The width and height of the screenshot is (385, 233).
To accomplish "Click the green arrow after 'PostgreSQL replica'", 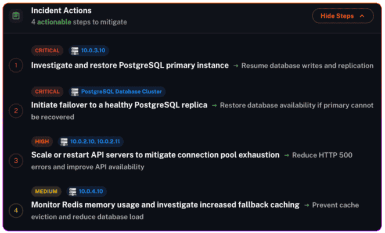I will click(x=214, y=106).
